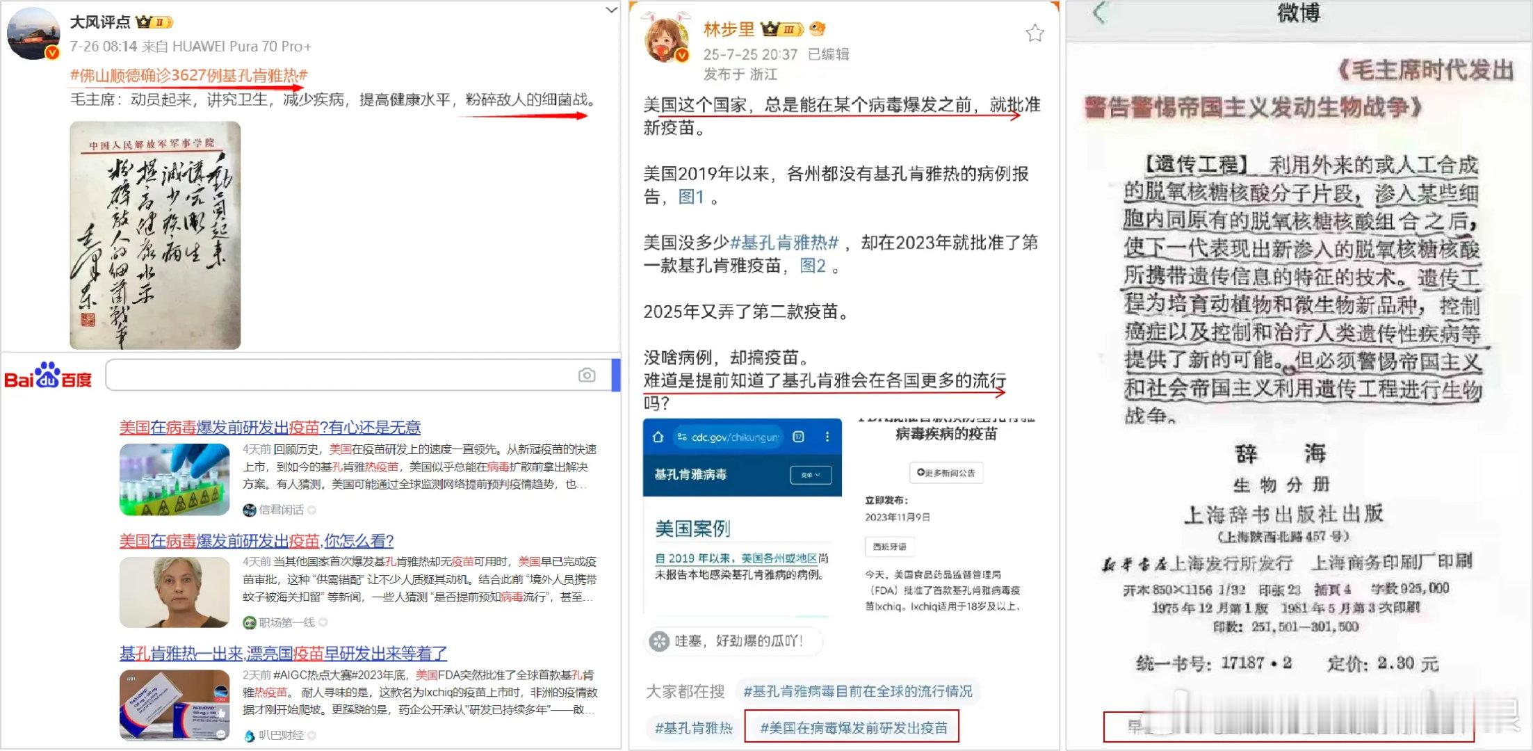Click 美国案例 heading on CDC page
The image size is (1533, 751).
(692, 529)
